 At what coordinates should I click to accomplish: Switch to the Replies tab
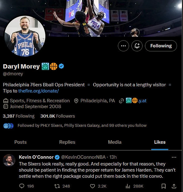tap(67, 142)
